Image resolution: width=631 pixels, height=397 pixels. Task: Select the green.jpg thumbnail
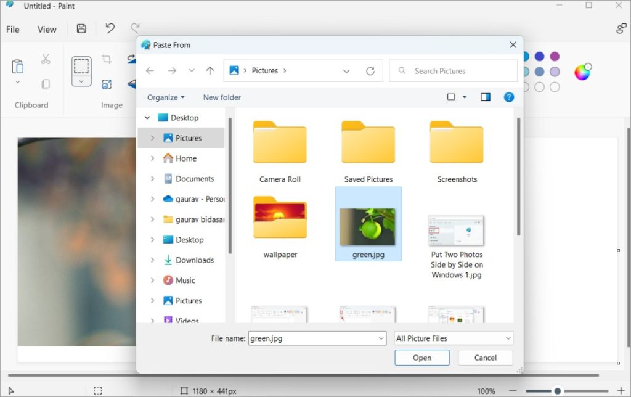pos(368,226)
